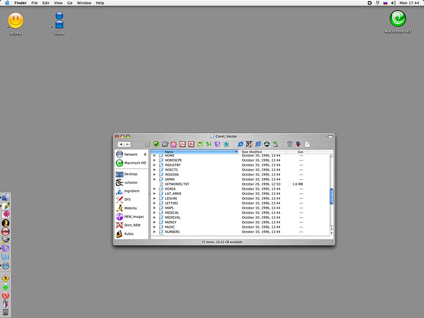This screenshot has width=424, height=318.
Task: Open Desktop in the Finder sidebar
Action: (127, 174)
